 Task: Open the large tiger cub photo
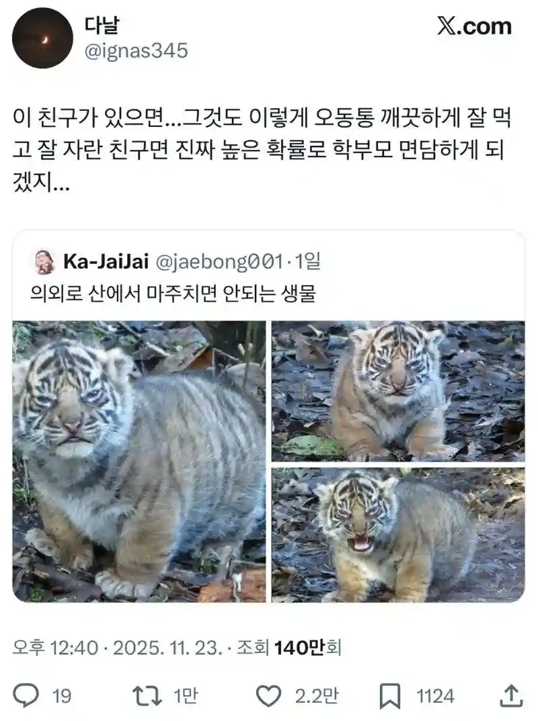139,461
